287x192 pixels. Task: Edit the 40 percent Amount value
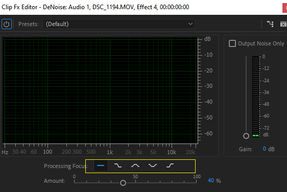(x=211, y=181)
